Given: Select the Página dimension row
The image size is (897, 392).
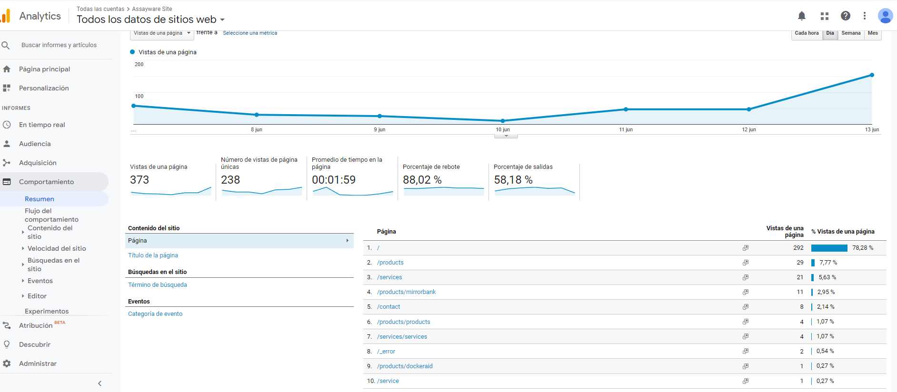Looking at the screenshot, I should 240,241.
